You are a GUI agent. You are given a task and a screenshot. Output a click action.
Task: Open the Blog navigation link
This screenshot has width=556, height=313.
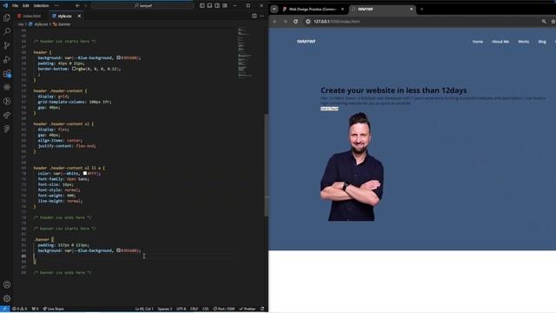pyautogui.click(x=542, y=42)
